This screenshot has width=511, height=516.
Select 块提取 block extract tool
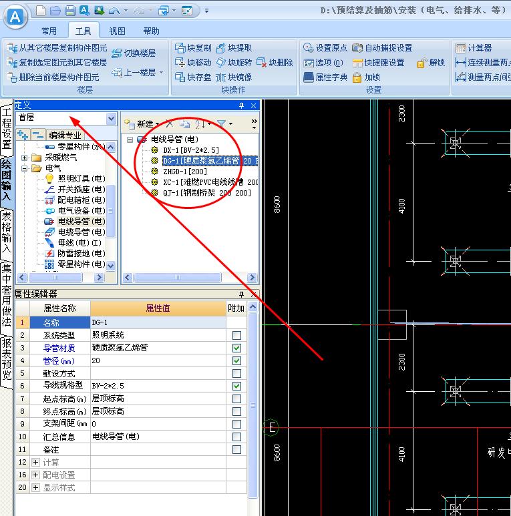coord(234,48)
